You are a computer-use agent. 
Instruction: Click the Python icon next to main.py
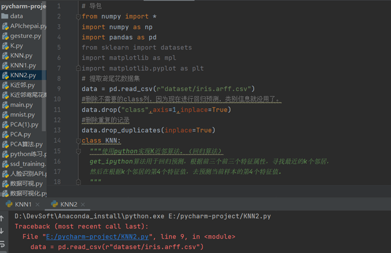[x=5, y=105]
